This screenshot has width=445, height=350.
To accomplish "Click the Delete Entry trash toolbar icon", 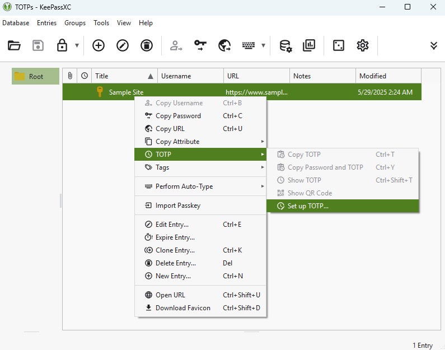I will point(146,46).
